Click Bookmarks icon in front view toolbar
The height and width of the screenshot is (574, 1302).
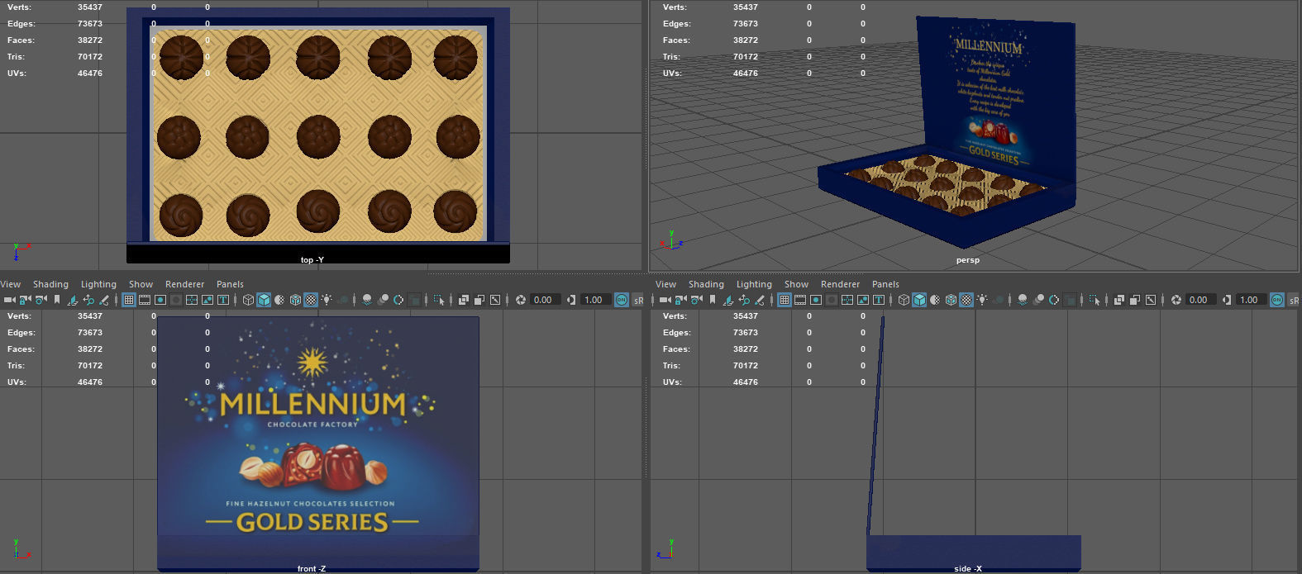(56, 300)
